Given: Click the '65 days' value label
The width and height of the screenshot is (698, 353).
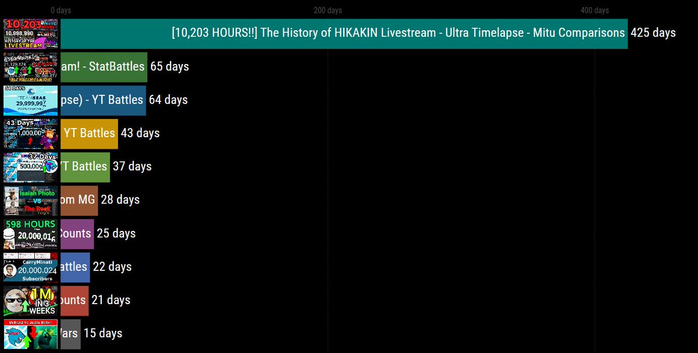Looking at the screenshot, I should (170, 66).
